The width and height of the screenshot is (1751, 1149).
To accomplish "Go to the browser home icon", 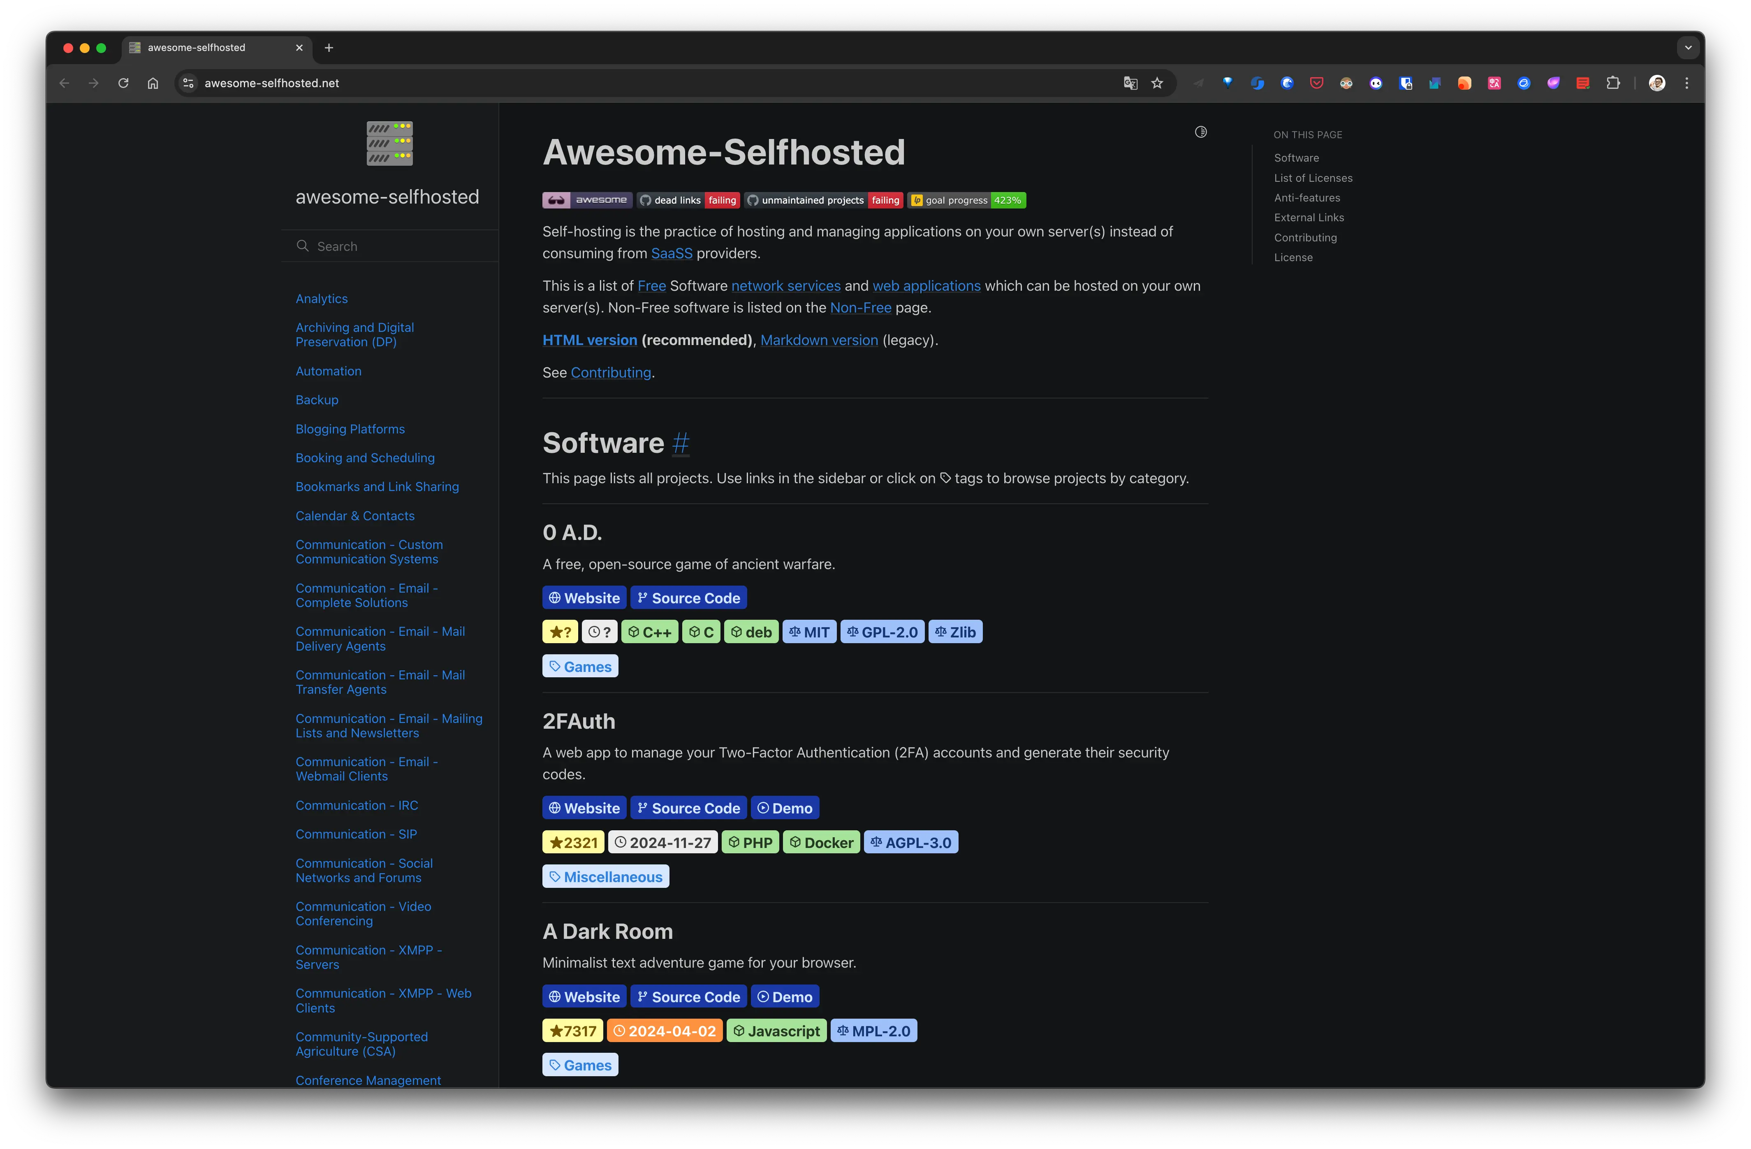I will coord(153,83).
